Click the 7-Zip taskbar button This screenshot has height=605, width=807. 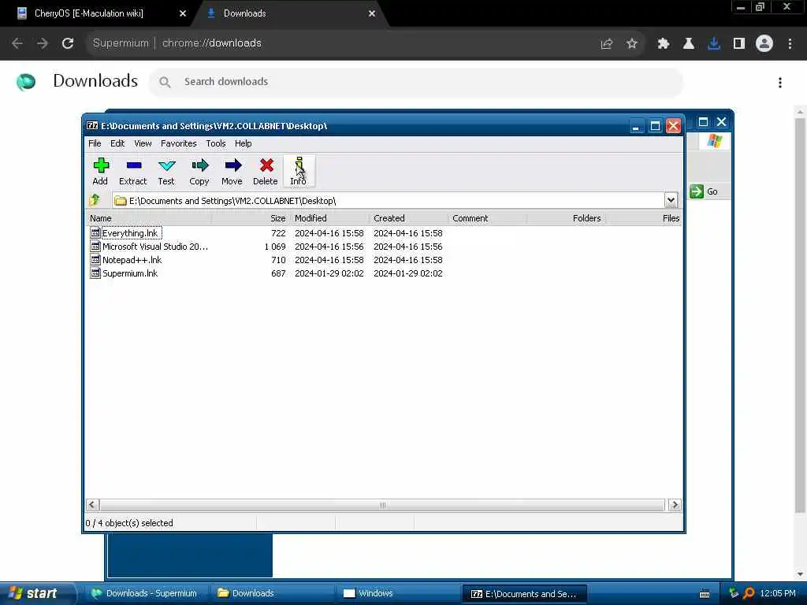click(x=524, y=594)
